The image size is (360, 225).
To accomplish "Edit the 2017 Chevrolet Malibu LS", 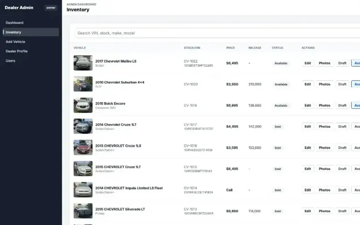I will (307, 63).
